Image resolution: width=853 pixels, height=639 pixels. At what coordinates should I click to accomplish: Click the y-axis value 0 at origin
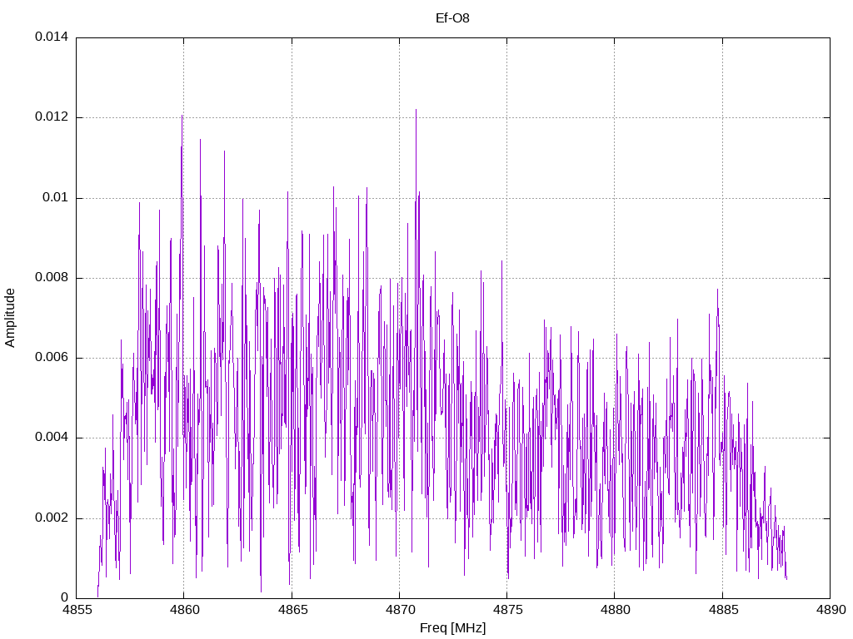point(65,597)
